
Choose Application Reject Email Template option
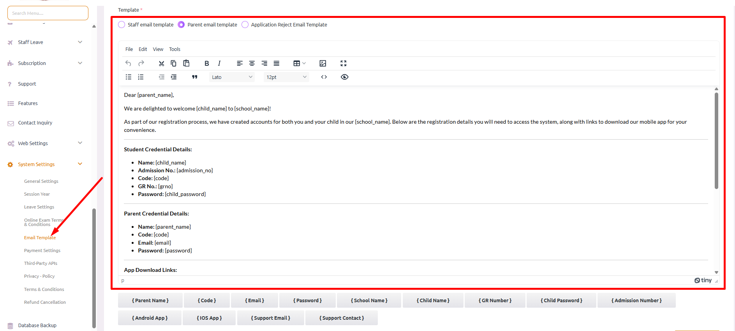[245, 25]
